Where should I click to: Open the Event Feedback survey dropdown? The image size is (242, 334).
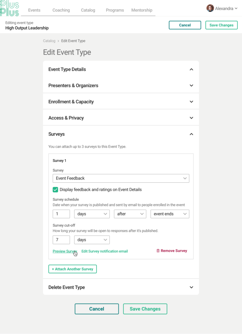(121, 178)
